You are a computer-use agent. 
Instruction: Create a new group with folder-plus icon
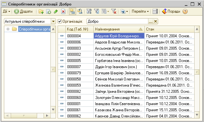(x=41, y=11)
